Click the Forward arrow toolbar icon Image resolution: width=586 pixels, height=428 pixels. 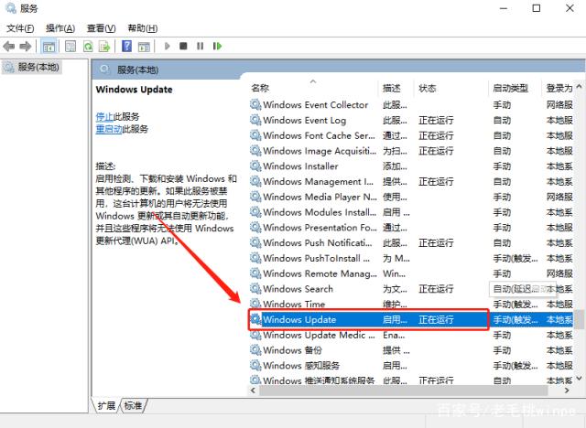26,47
